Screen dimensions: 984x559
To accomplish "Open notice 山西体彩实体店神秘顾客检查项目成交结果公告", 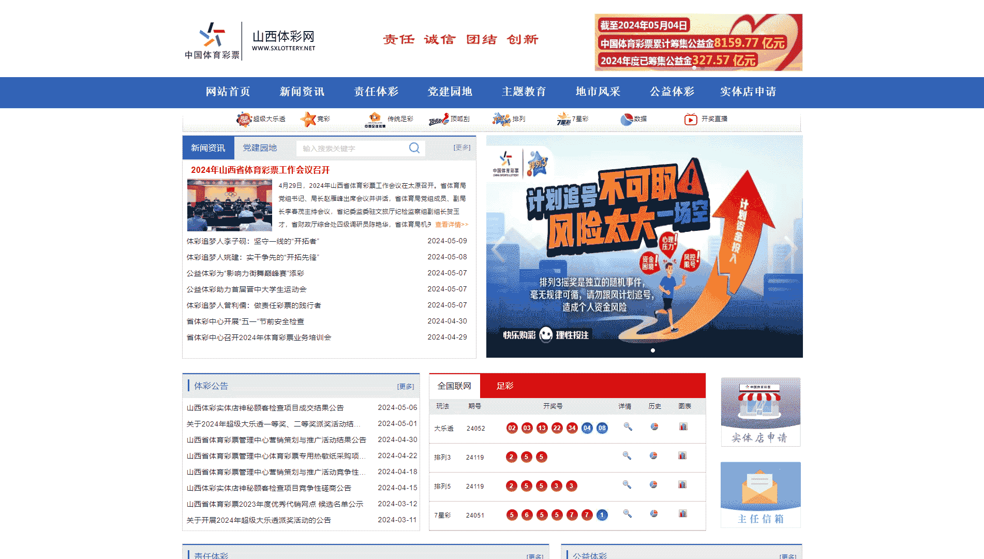I will click(265, 408).
